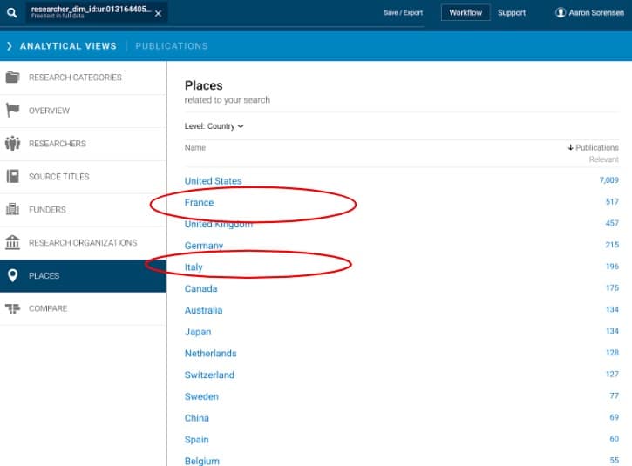Click the search magnifier icon
This screenshot has width=632, height=466.
(x=11, y=13)
